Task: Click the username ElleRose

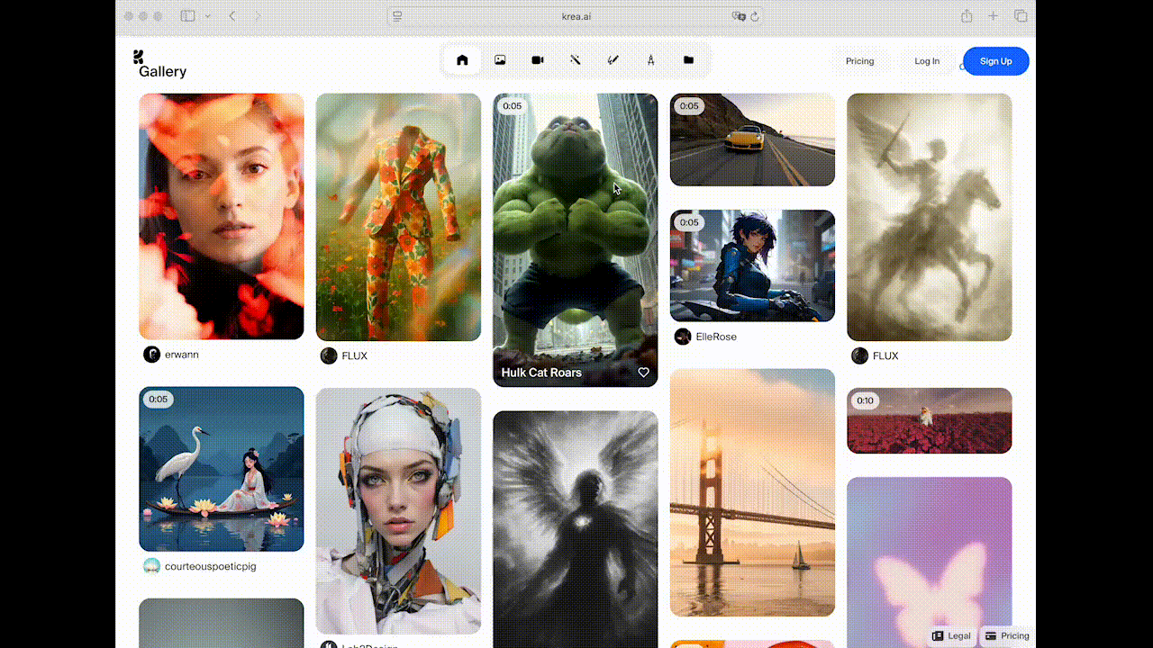Action: 716,337
